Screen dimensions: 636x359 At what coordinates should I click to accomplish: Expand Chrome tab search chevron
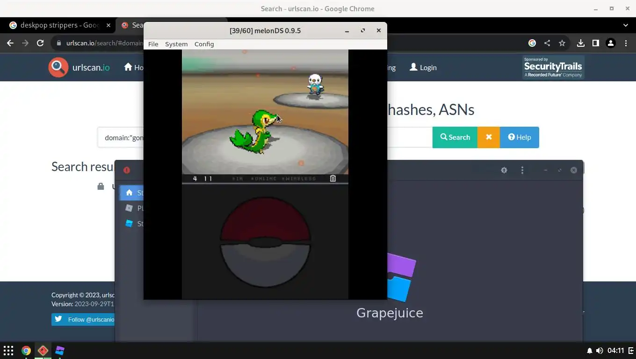pyautogui.click(x=626, y=25)
